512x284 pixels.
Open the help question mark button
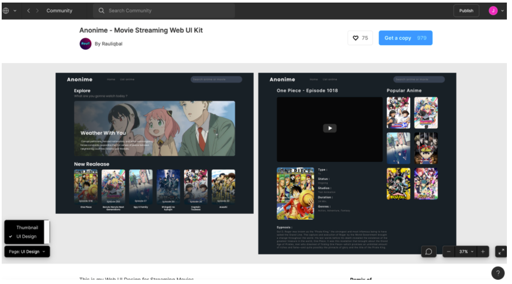(x=497, y=273)
